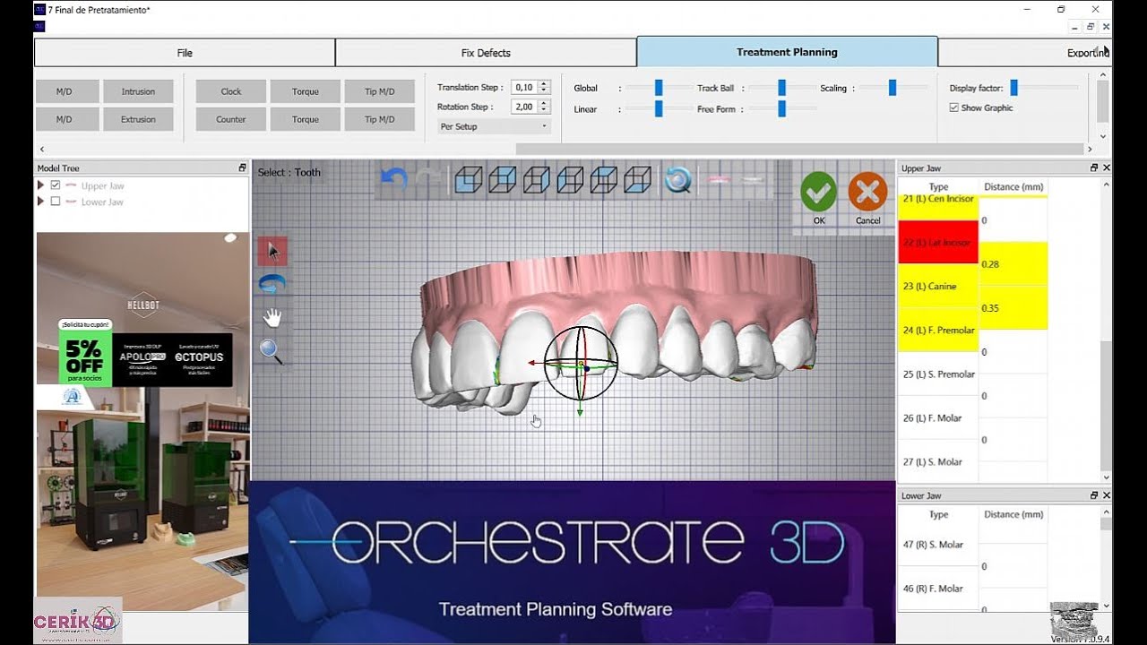Click the 0.28 distance cell

1013,264
